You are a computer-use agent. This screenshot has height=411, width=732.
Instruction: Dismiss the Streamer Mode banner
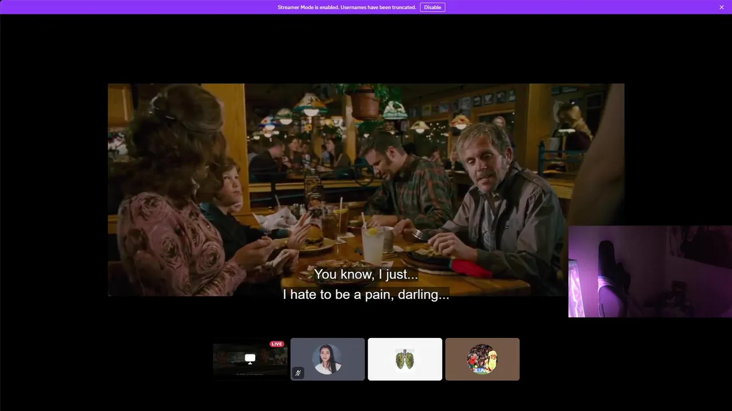722,7
